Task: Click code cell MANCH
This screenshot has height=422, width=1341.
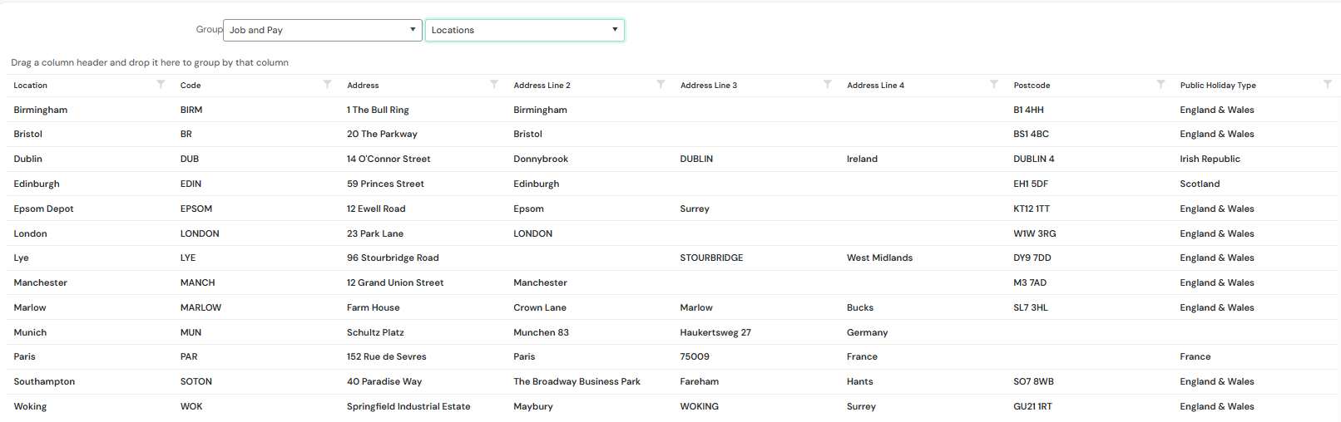Action: (198, 282)
